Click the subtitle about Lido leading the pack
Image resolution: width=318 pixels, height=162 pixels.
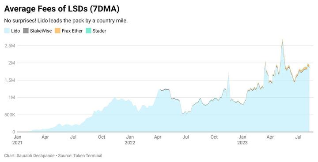[x=66, y=21]
